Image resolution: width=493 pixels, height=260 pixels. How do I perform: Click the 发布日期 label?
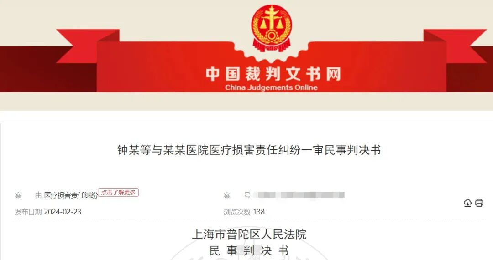point(28,212)
